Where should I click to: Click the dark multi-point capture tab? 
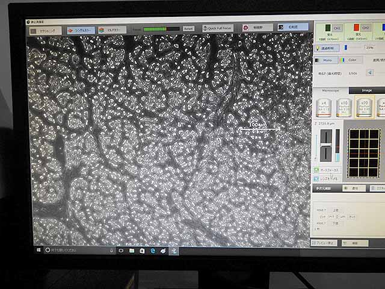(327, 188)
